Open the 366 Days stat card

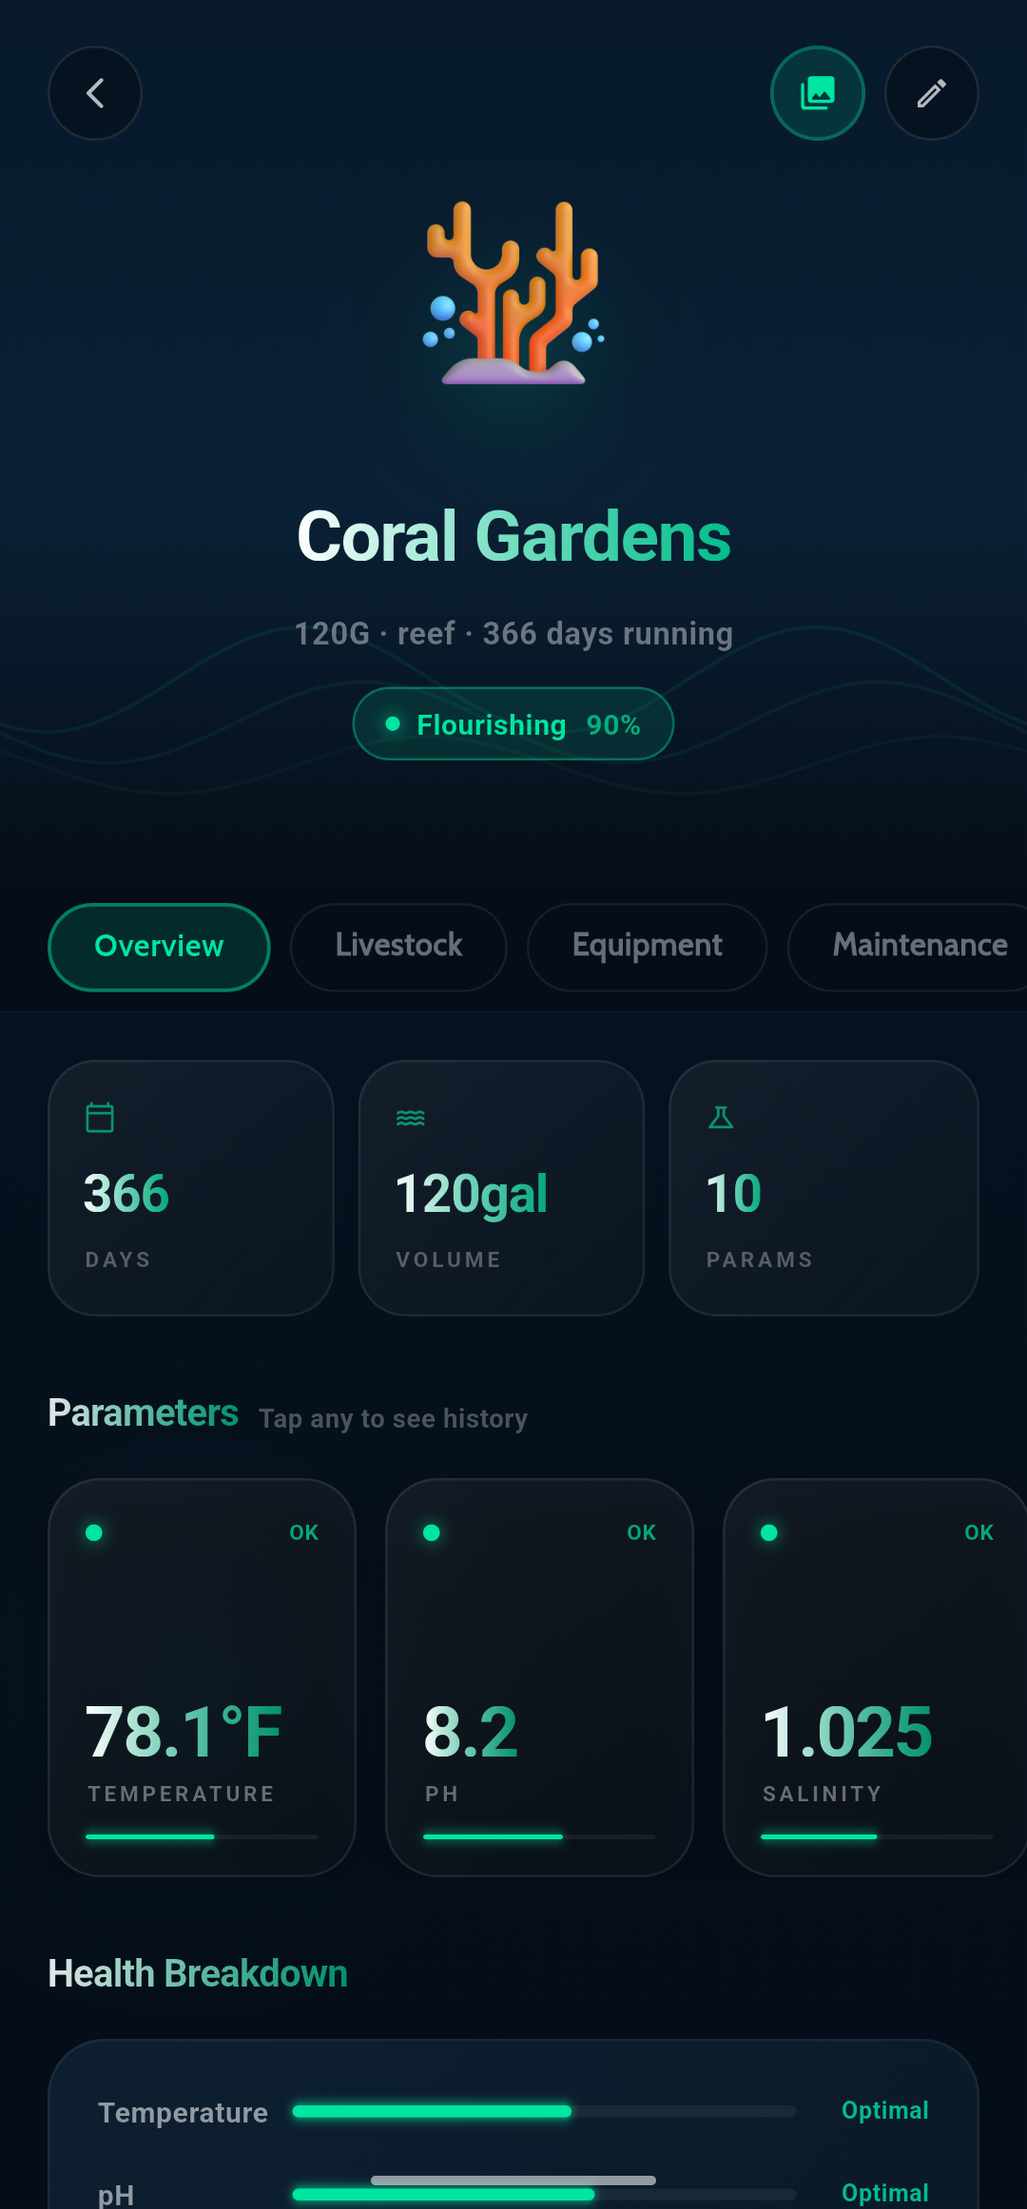point(191,1188)
